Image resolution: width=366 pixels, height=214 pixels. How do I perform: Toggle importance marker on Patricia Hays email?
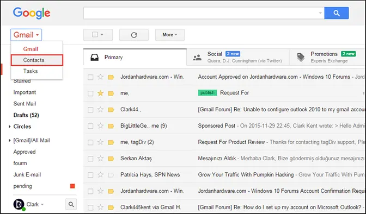pyautogui.click(x=111, y=175)
